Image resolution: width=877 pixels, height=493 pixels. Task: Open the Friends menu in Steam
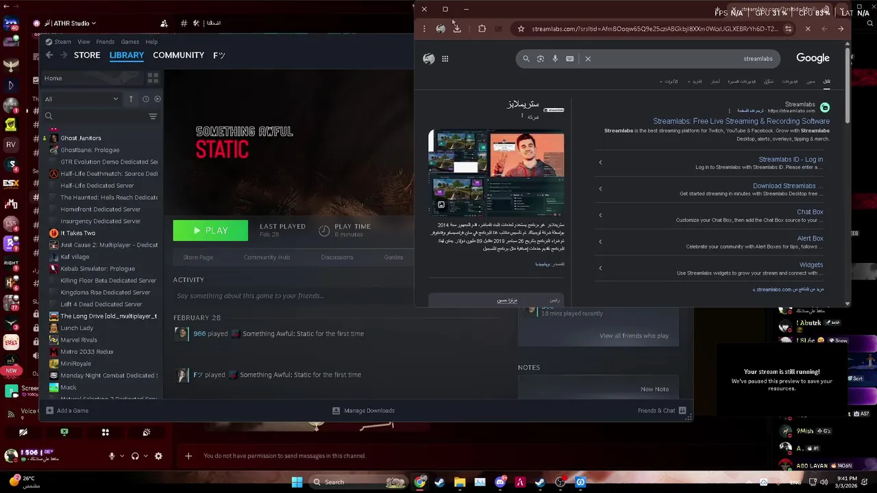point(105,42)
